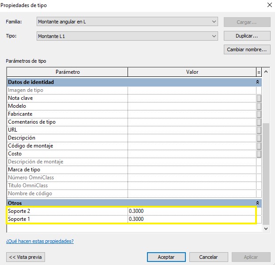The width and height of the screenshot is (275, 265).
Task: Click associate parameter button for URL row
Action: [x=259, y=130]
